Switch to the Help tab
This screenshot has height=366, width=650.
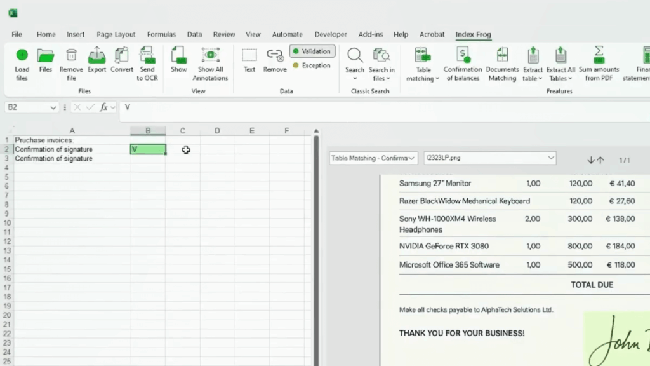[x=401, y=34]
